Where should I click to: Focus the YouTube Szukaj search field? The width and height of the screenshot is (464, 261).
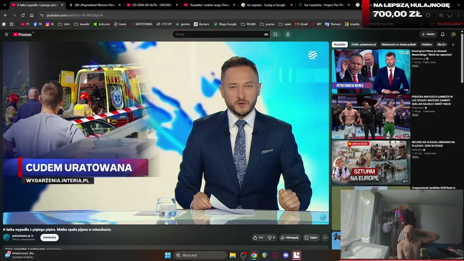pyautogui.click(x=218, y=34)
